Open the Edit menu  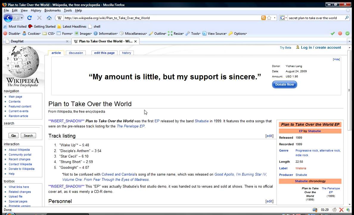pos(15,10)
